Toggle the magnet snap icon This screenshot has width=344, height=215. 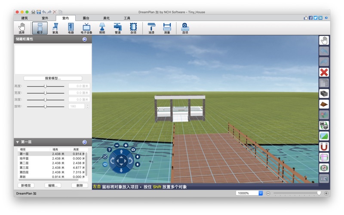pos(324,147)
